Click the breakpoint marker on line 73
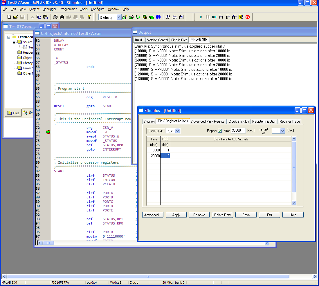Viewport: 319px width, 286px height. (x=48, y=132)
